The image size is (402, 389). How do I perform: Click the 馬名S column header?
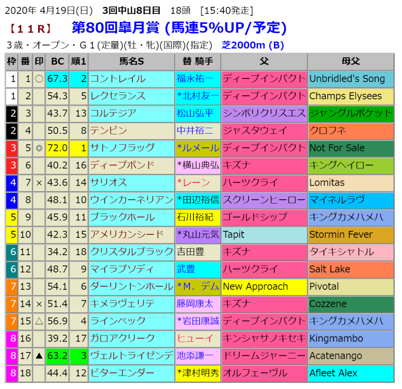pos(132,62)
